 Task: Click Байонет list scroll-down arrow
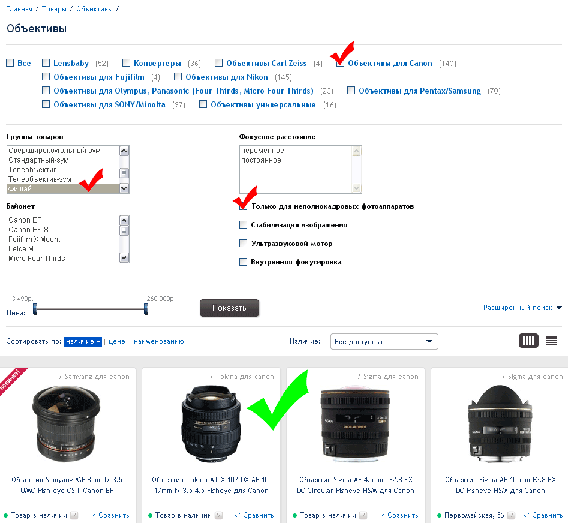click(x=124, y=257)
